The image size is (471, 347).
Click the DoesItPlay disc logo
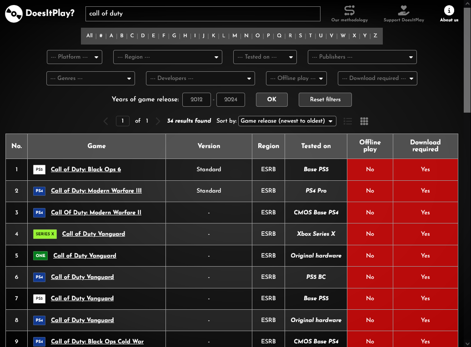(14, 14)
